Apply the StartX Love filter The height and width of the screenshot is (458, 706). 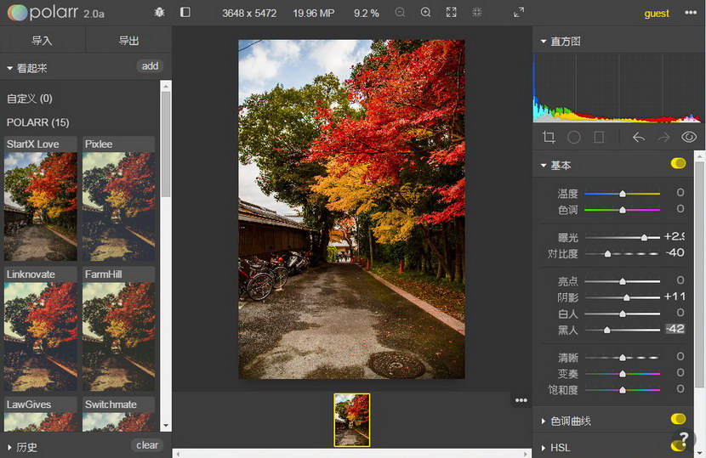(41, 198)
